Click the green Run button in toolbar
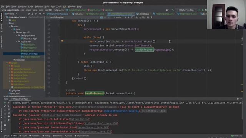This screenshot has height=138, width=246. pyautogui.click(x=199, y=10)
